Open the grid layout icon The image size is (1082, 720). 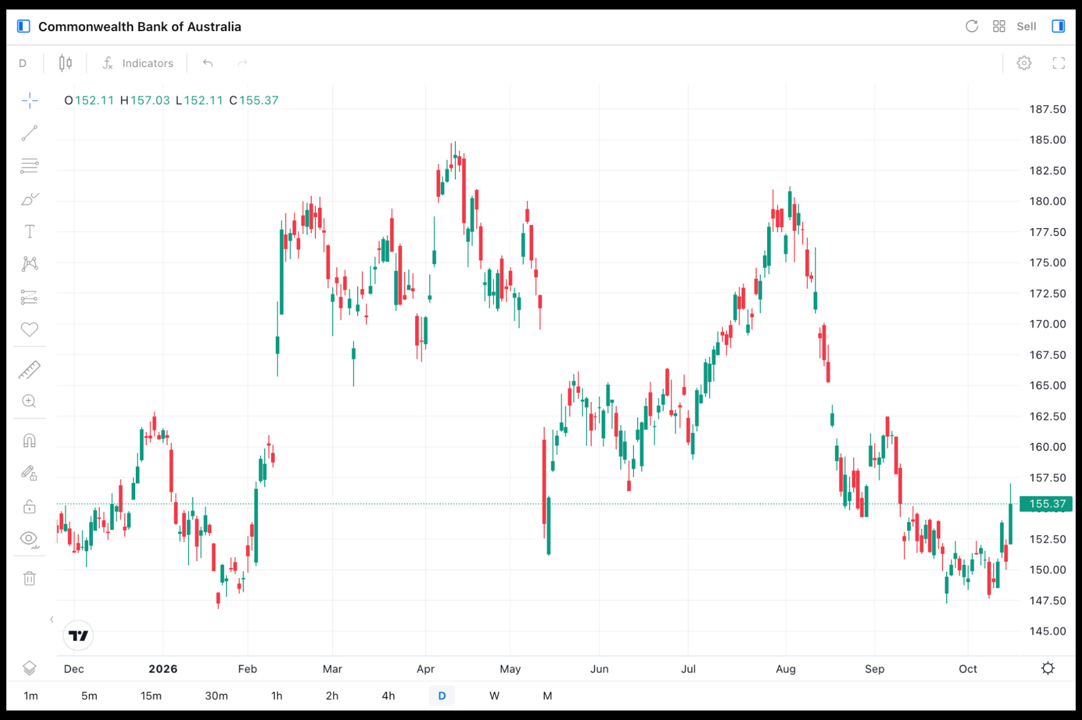point(999,26)
